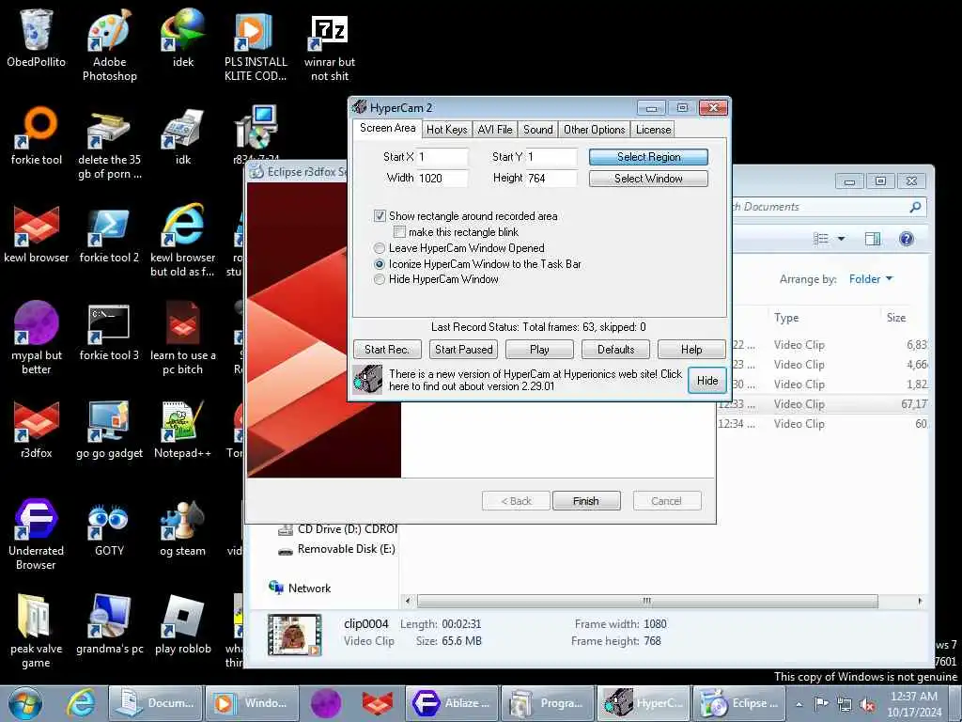Select the og steam desktop icon
The height and width of the screenshot is (722, 962).
183,528
